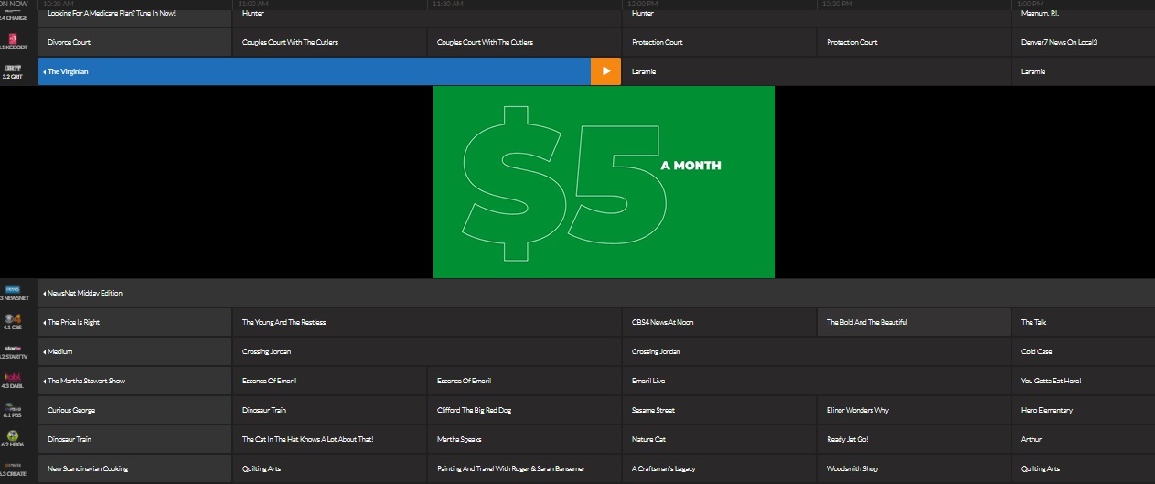Screen dimensions: 1155x484
Task: Select Laramie at 1:00 PM
Action: click(x=1084, y=71)
